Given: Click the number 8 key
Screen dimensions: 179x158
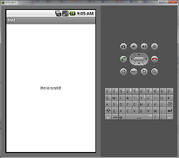Looking at the screenshot, I should [x=156, y=91].
